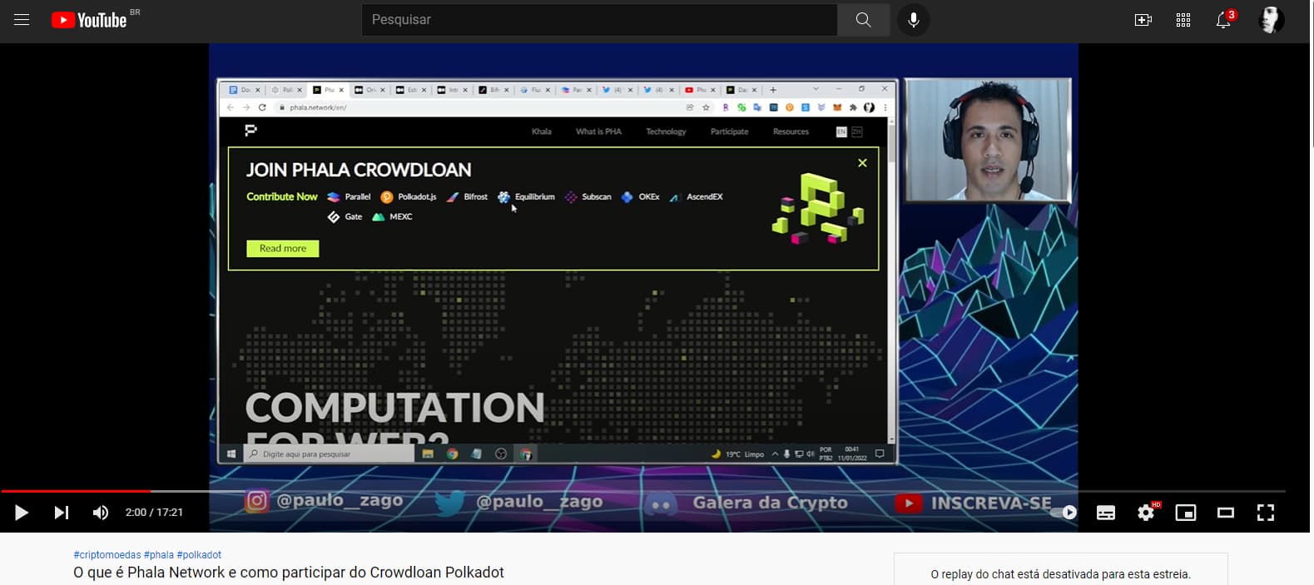Viewport: 1314px width, 585px height.
Task: Click the chat replay disabled message
Action: pyautogui.click(x=1060, y=574)
